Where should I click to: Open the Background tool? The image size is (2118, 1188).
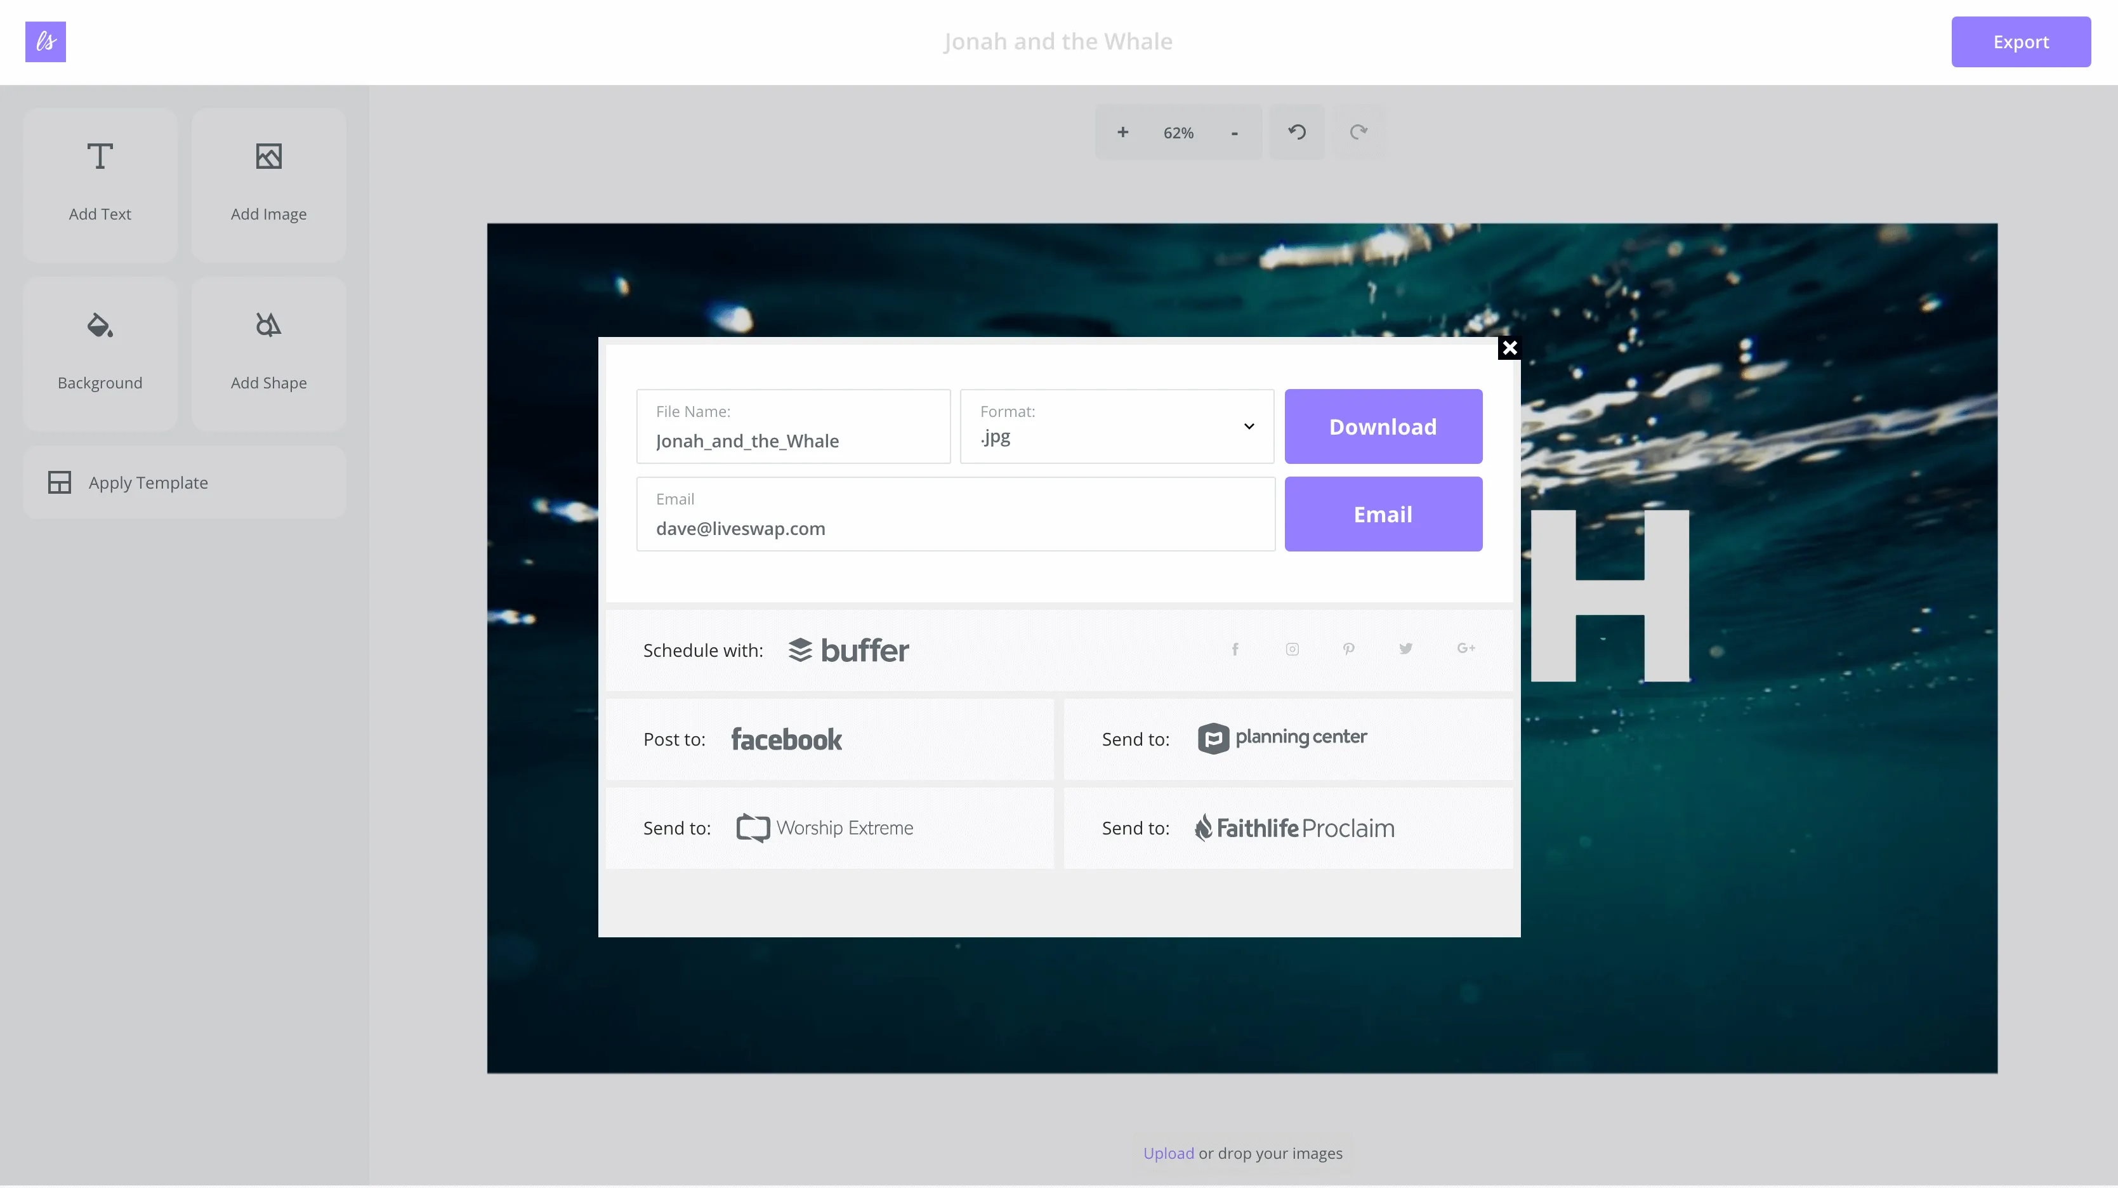point(100,353)
